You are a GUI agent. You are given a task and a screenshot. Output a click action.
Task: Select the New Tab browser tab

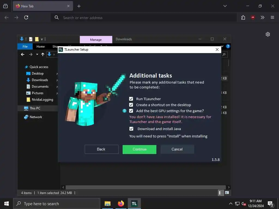[x=43, y=6]
